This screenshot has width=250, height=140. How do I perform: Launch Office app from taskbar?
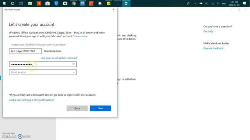pos(39,3)
